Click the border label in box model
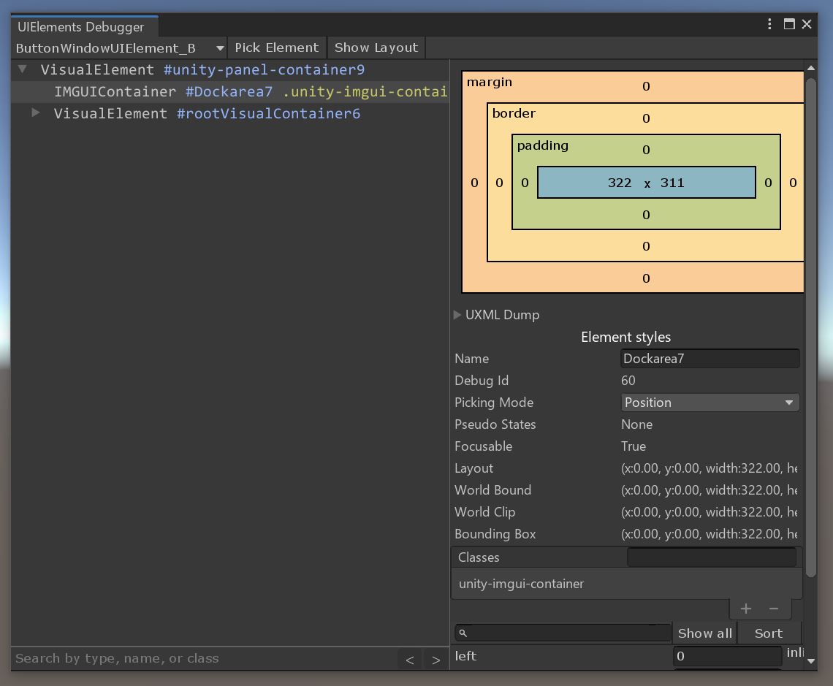The height and width of the screenshot is (686, 833). coord(514,113)
